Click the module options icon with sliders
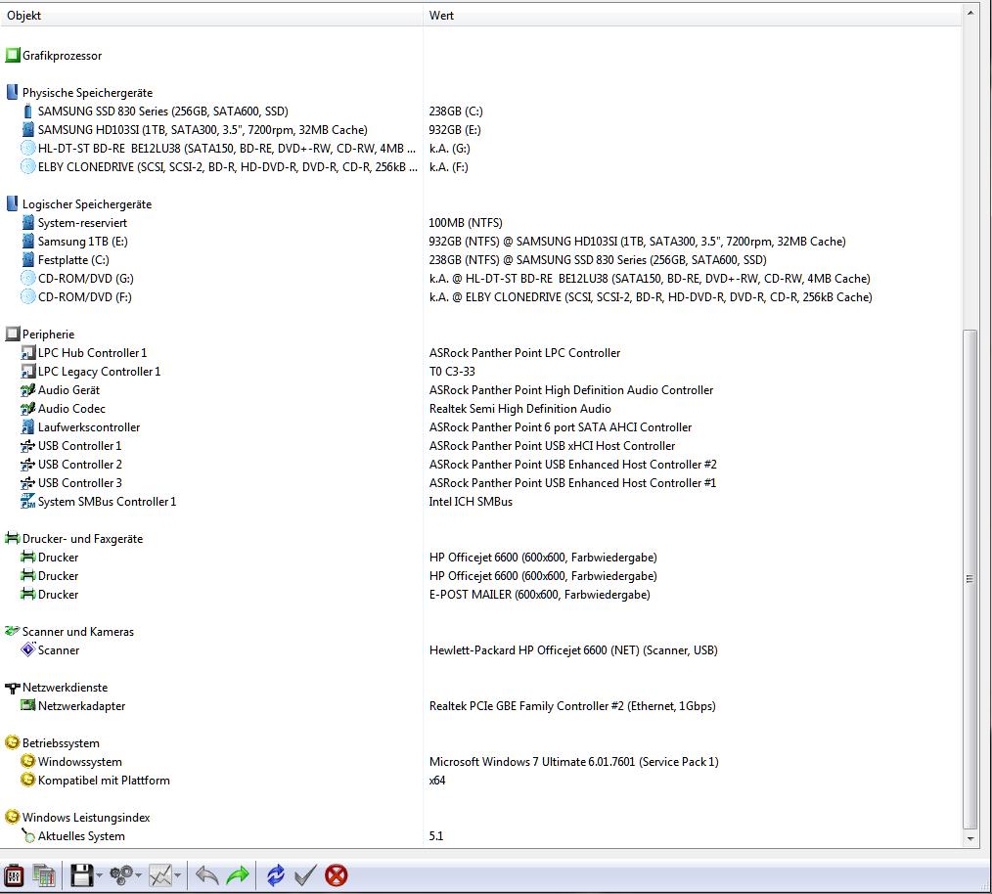This screenshot has height=894, width=992. tap(14, 875)
